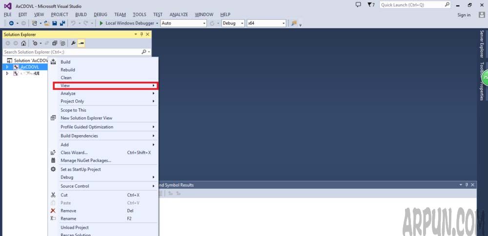488x236 pixels.
Task: Choose Manage NuGet Packages...
Action: click(103, 160)
